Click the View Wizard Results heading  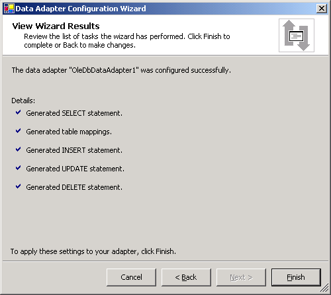coord(56,26)
